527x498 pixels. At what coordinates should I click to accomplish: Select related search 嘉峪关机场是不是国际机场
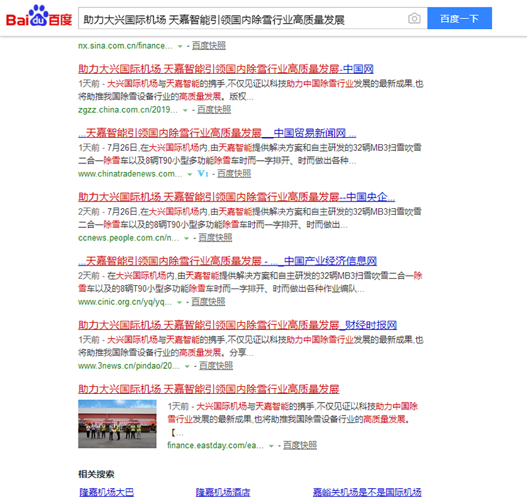(366, 492)
